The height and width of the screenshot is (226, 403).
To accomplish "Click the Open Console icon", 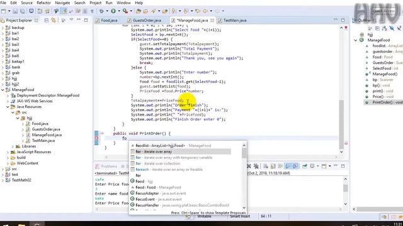I will [x=324, y=166].
